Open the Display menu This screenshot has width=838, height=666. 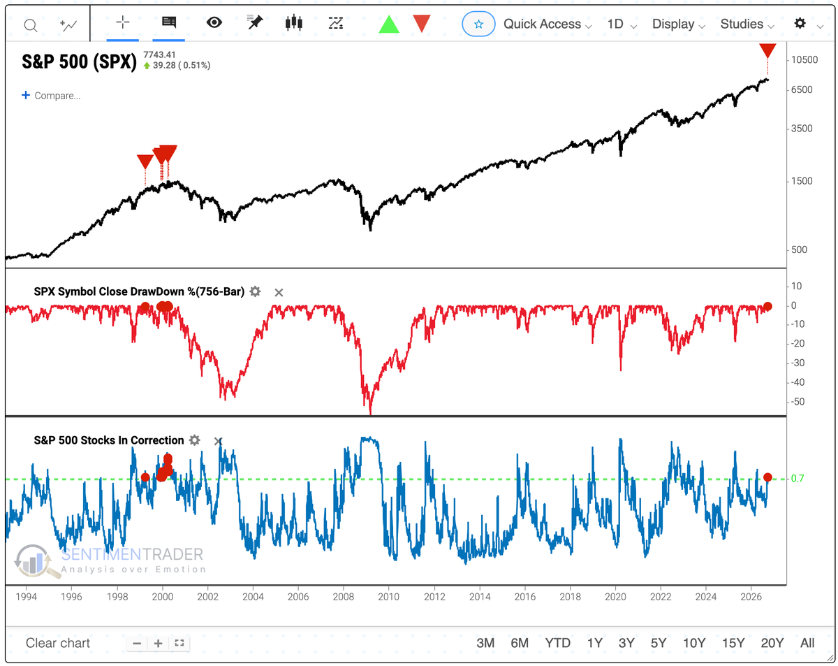tap(679, 24)
